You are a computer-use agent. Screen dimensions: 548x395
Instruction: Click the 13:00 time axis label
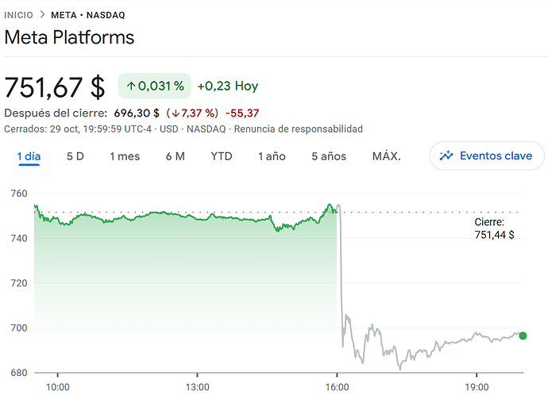(197, 387)
